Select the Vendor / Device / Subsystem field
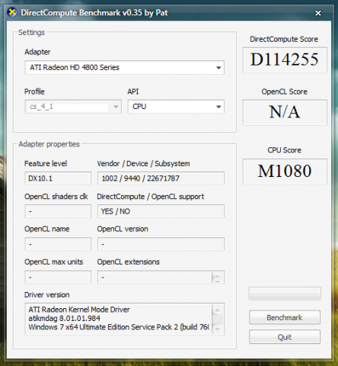The width and height of the screenshot is (338, 366). coord(161,178)
